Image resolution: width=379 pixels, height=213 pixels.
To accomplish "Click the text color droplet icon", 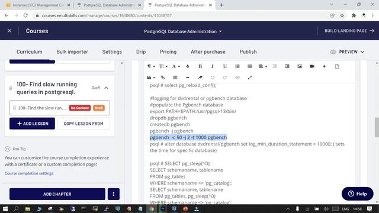I will tap(188, 66).
